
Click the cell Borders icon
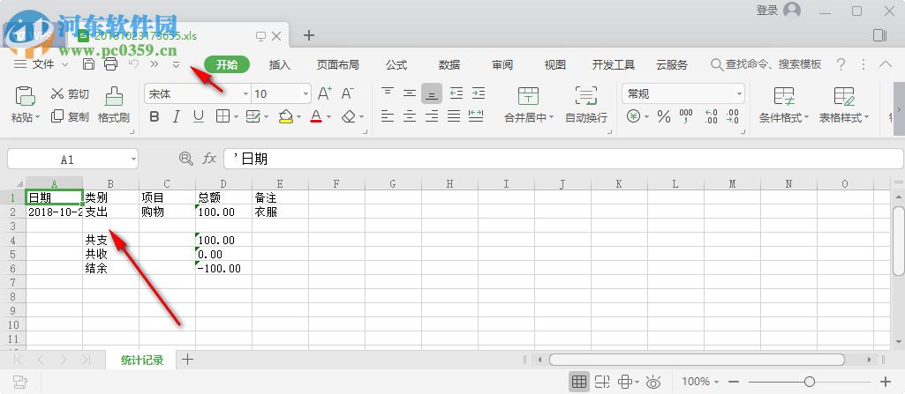[222, 117]
